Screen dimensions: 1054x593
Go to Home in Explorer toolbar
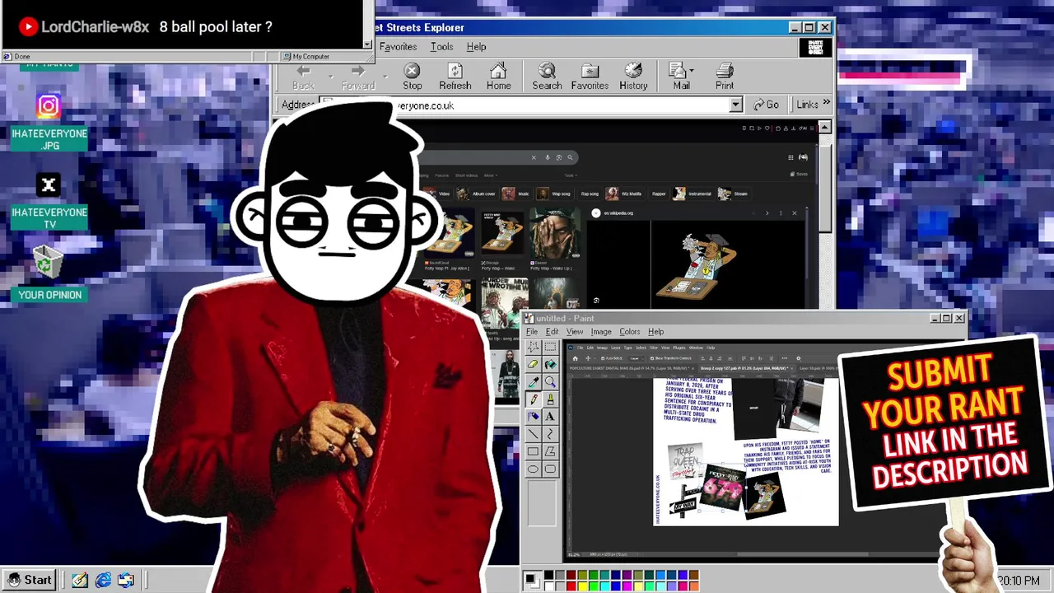[x=498, y=77]
